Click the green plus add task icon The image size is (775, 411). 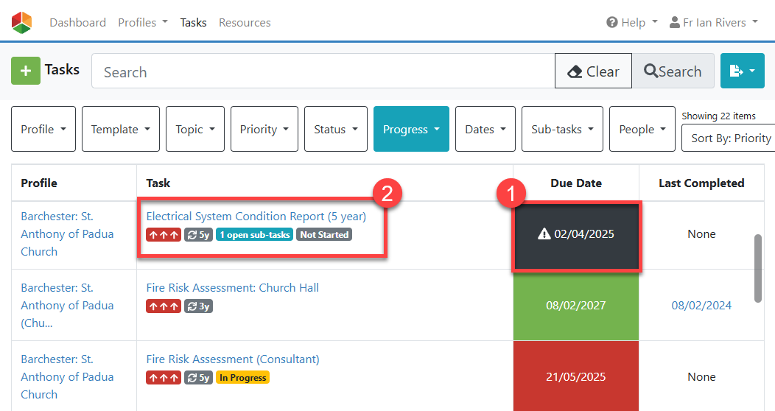pyautogui.click(x=26, y=71)
